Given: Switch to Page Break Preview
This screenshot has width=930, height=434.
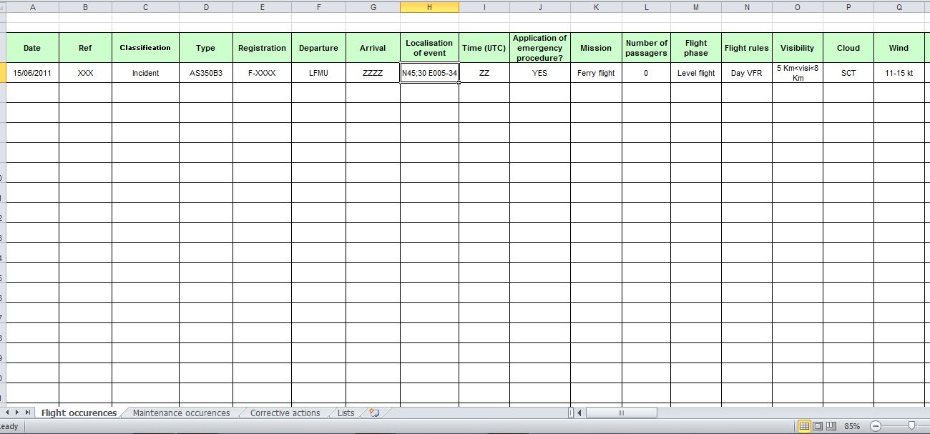Looking at the screenshot, I should tap(831, 426).
